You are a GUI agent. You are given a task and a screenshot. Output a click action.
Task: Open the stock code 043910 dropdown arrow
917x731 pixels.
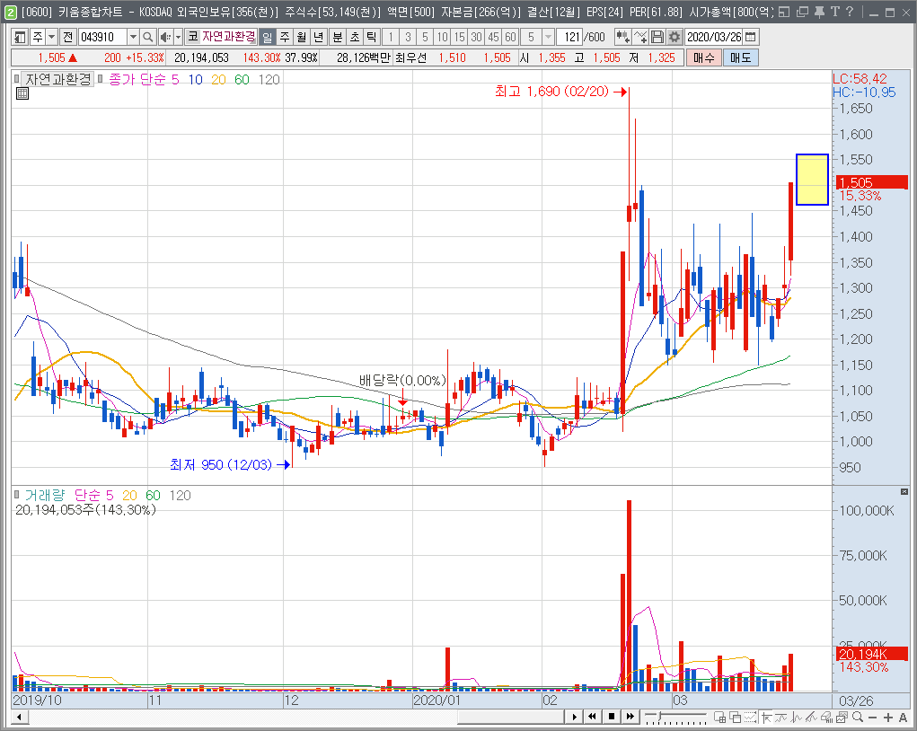click(x=133, y=38)
